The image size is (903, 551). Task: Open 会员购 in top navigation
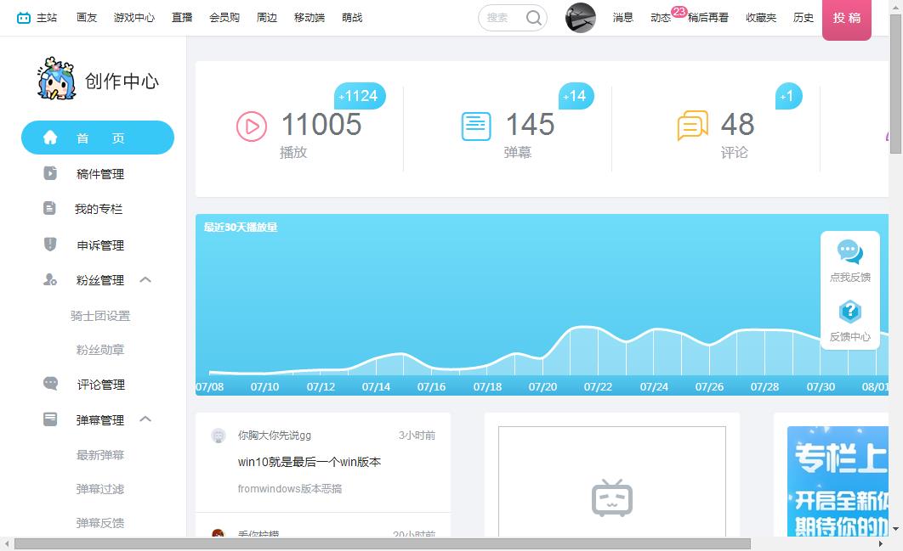[x=224, y=18]
